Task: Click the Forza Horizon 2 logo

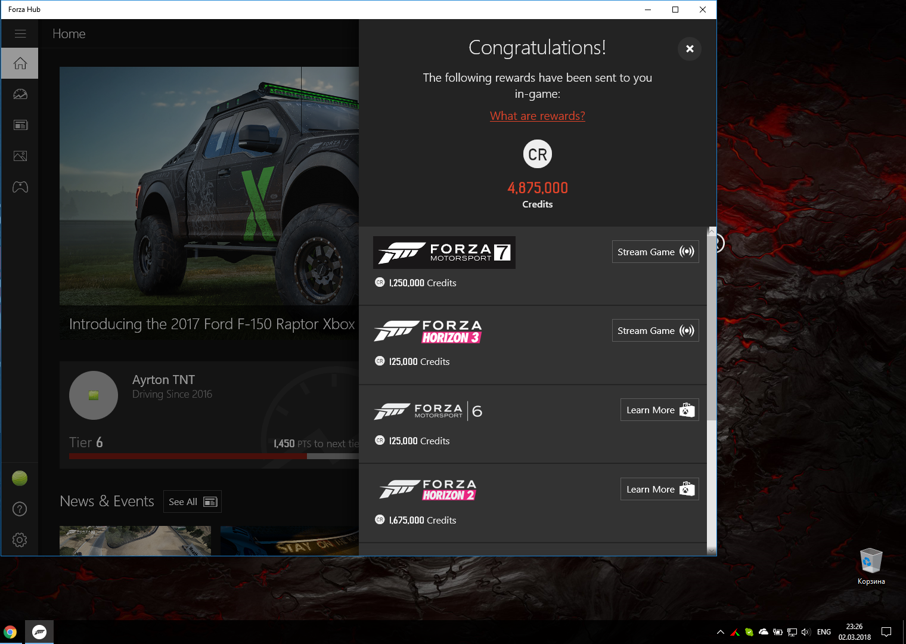Action: click(428, 490)
